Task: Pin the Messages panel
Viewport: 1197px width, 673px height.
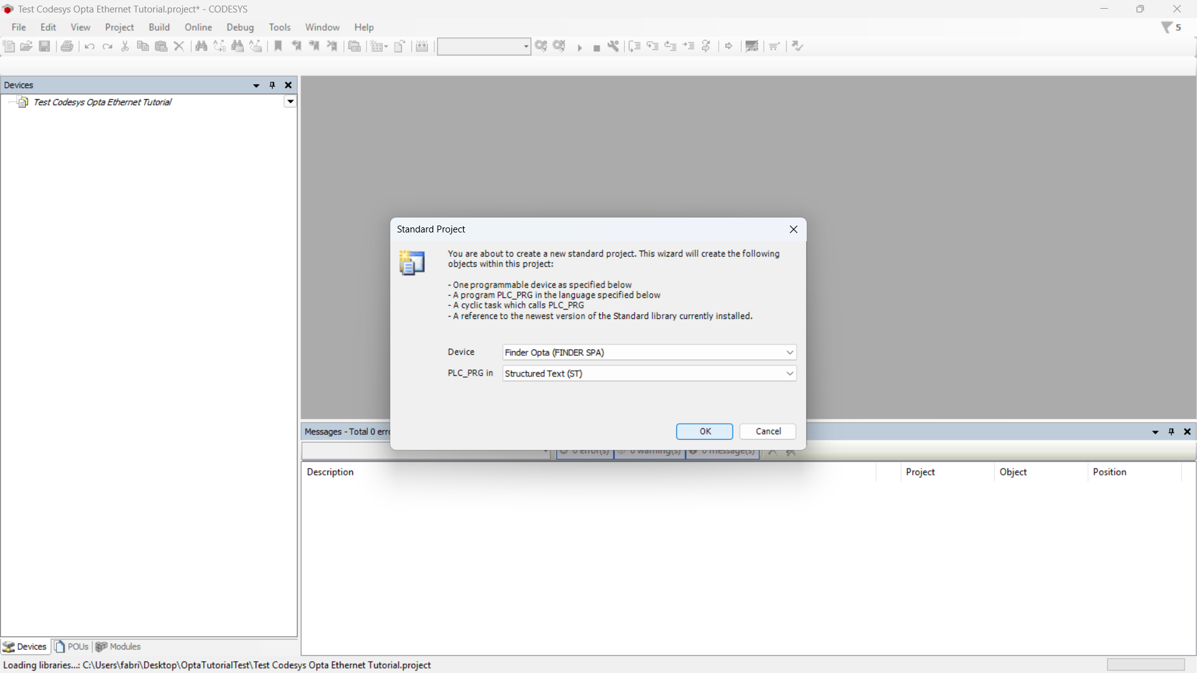Action: pyautogui.click(x=1171, y=432)
